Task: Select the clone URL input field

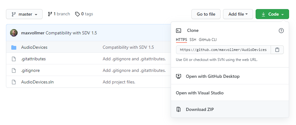Action: (x=223, y=50)
